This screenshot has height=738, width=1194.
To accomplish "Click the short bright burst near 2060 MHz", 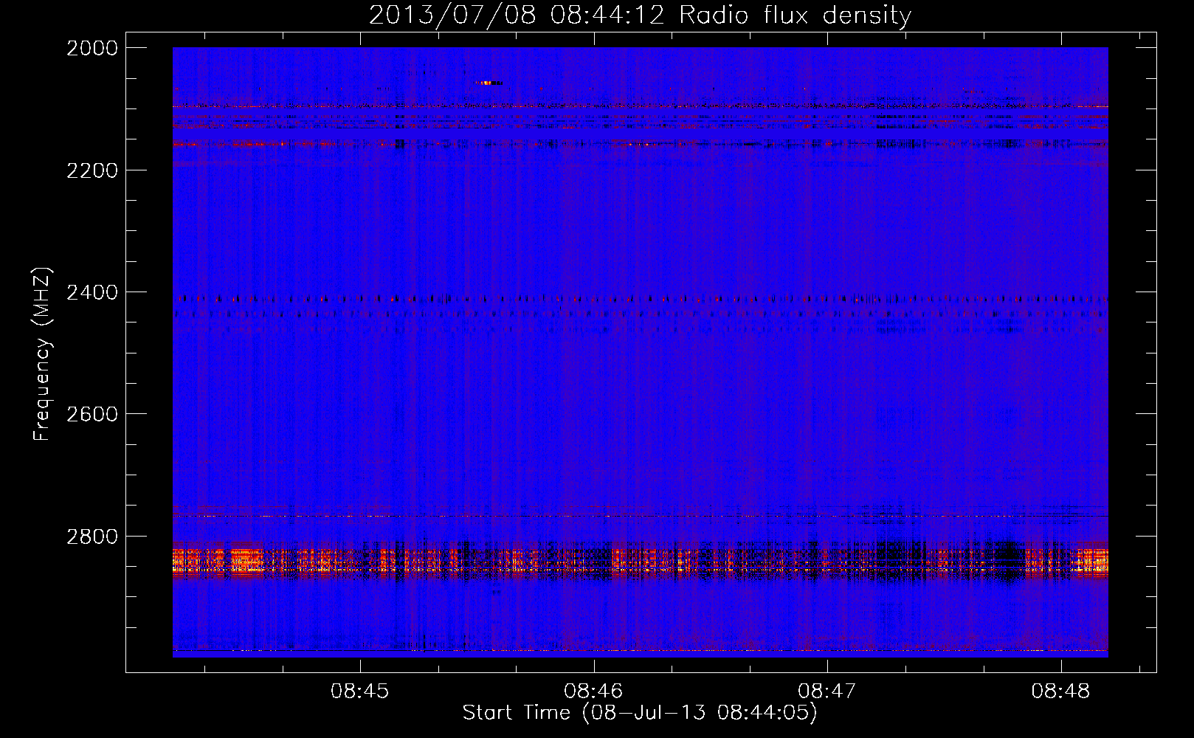I will 489,83.
